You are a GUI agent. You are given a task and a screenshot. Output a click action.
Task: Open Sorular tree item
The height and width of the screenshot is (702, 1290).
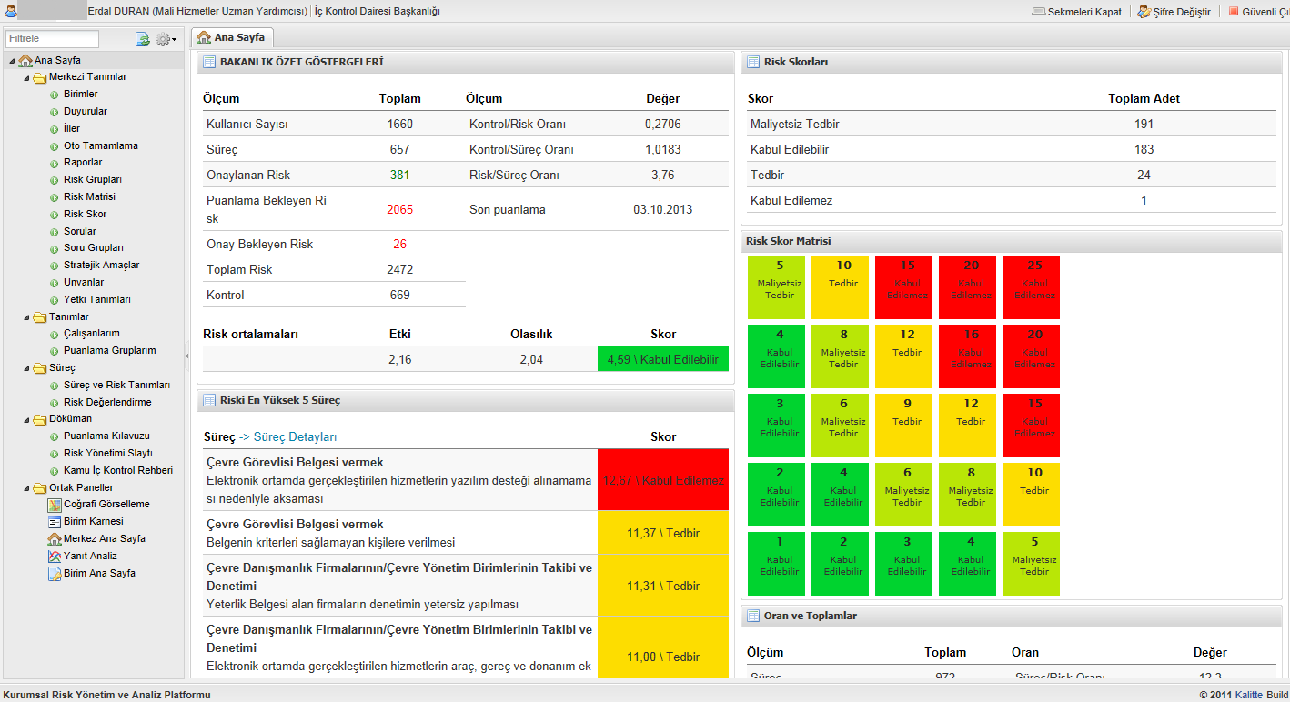80,231
